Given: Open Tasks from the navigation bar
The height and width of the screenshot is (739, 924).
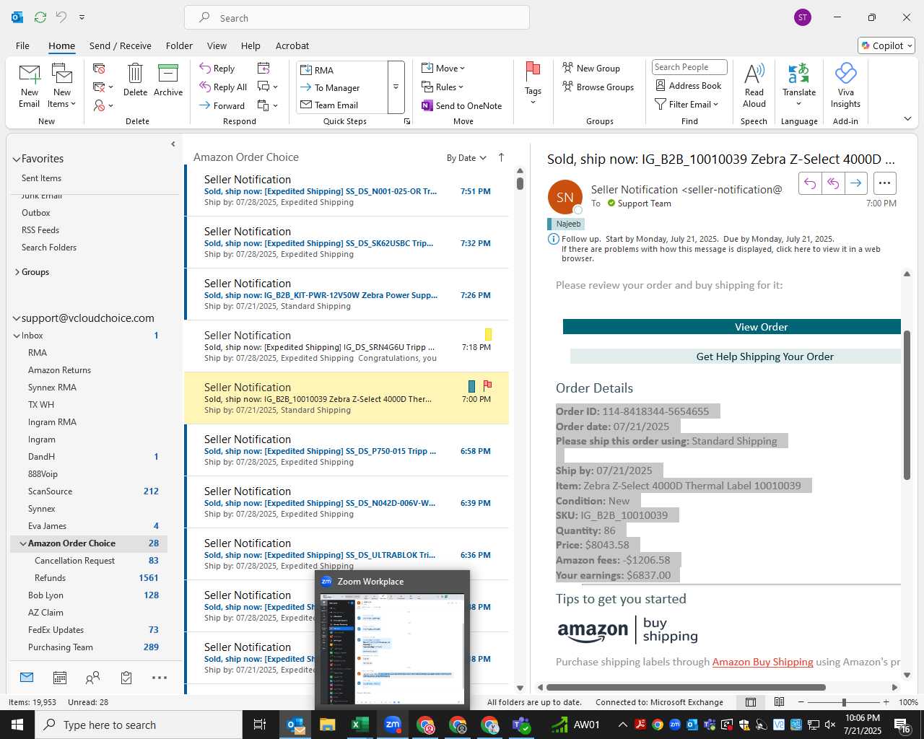Looking at the screenshot, I should click(x=126, y=678).
